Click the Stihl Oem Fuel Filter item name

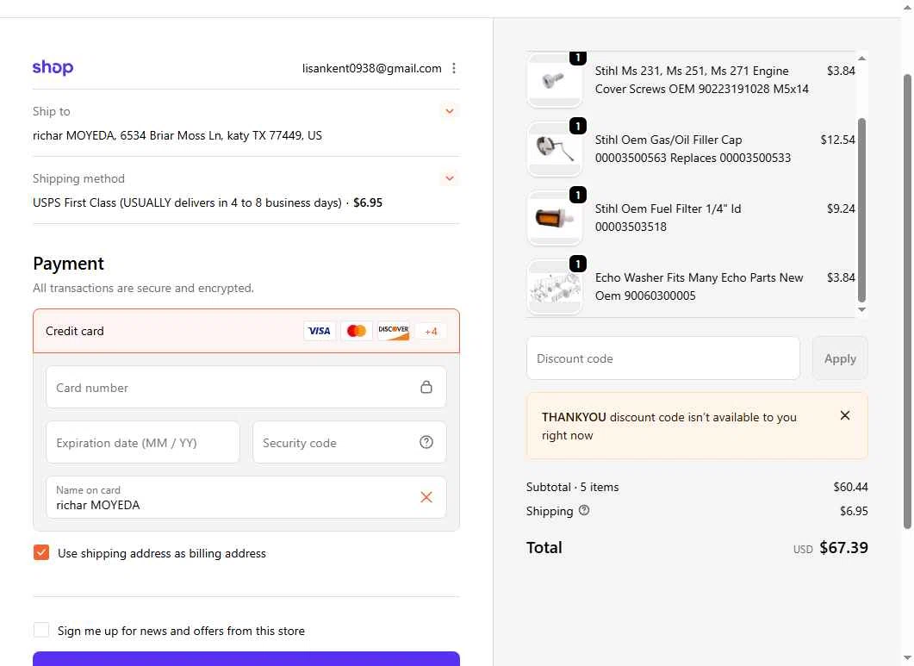coord(668,217)
